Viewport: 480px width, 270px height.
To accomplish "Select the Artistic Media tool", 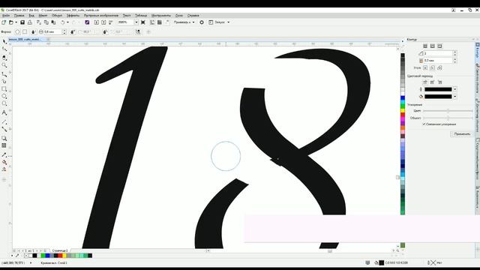I will click(x=4, y=82).
